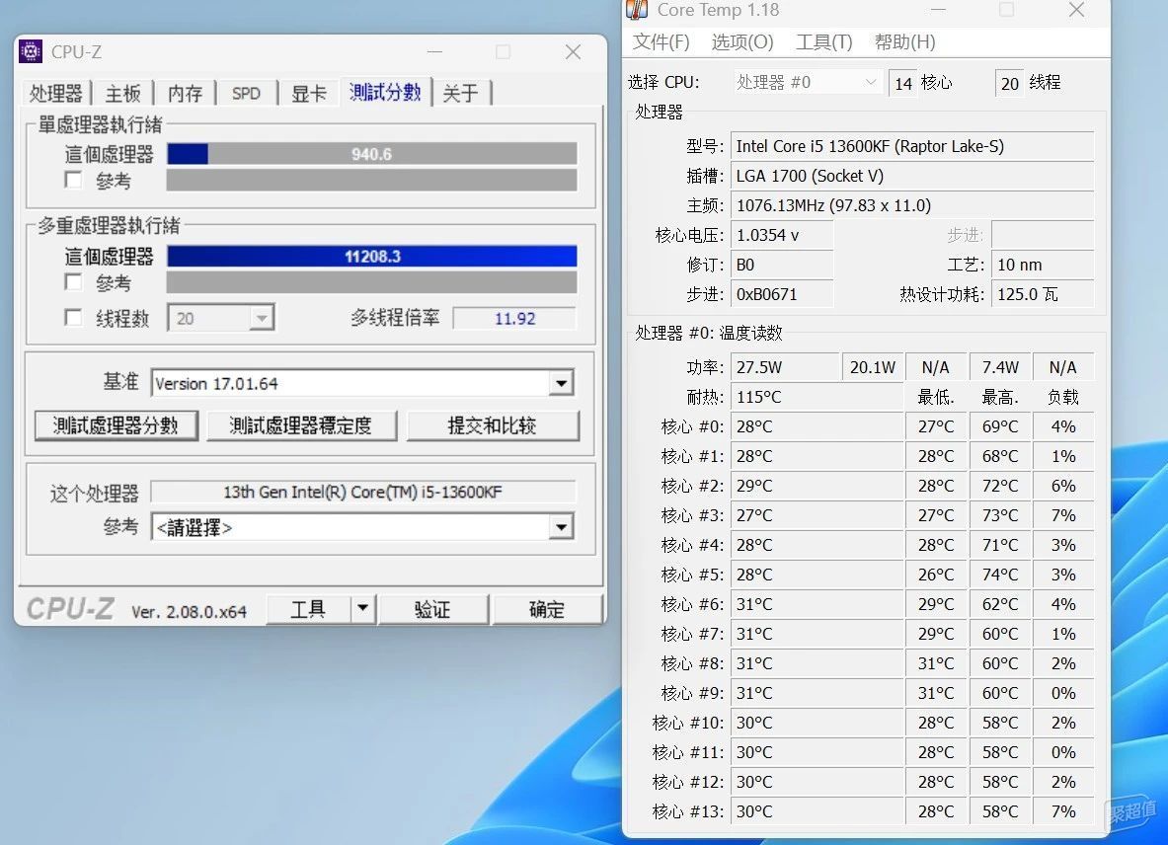Click the 核心 #5 maximum temperature 74°C
This screenshot has width=1168, height=845.
point(1000,575)
